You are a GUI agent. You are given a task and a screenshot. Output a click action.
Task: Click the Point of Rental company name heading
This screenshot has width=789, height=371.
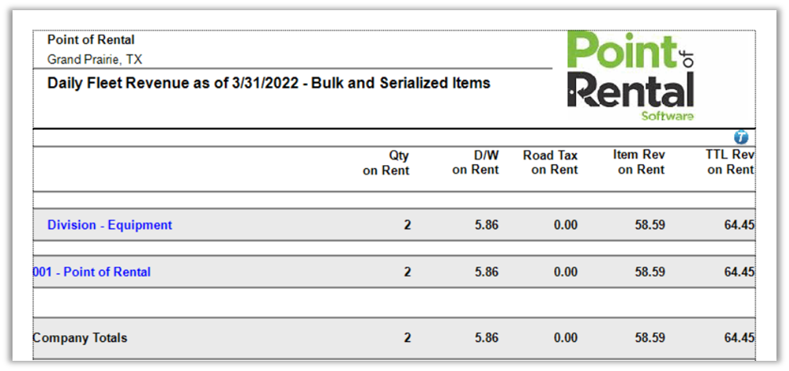tap(91, 40)
